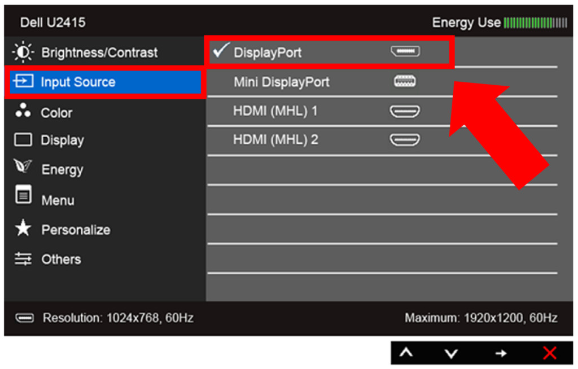
Task: Click the Display rectangle icon
Action: pyautogui.click(x=23, y=140)
